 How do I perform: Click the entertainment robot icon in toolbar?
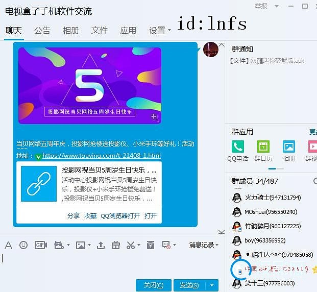[59, 245]
